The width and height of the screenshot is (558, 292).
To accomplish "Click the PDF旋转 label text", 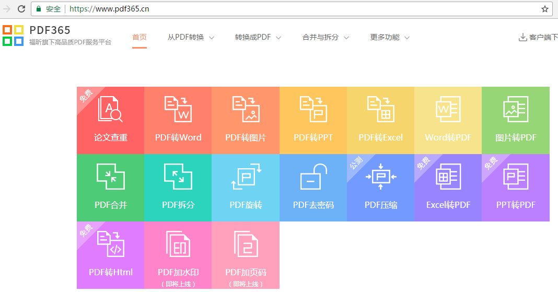I will pyautogui.click(x=246, y=205).
